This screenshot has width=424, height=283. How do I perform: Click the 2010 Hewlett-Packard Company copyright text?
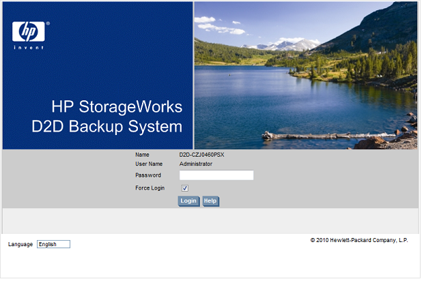359,240
